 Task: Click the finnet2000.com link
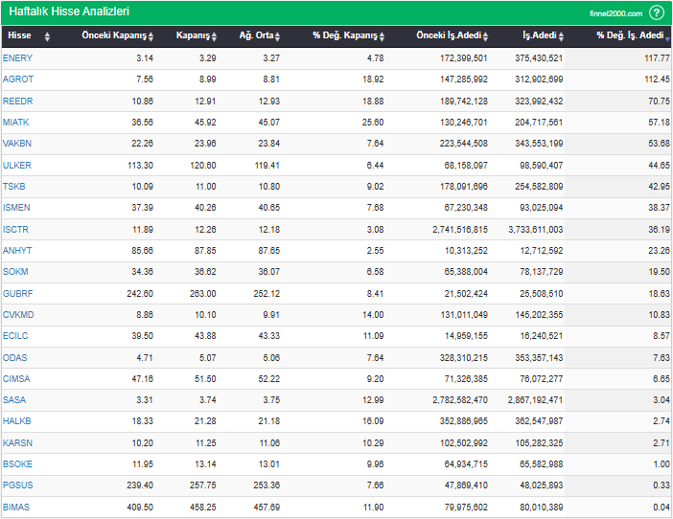pyautogui.click(x=615, y=13)
